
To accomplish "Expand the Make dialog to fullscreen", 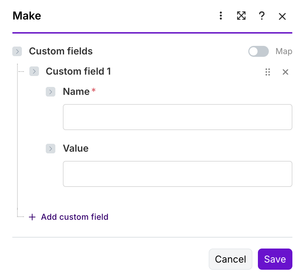I will (x=241, y=16).
